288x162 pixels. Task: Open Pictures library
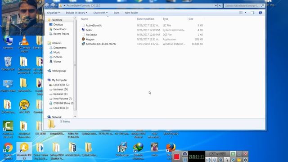point(58,57)
